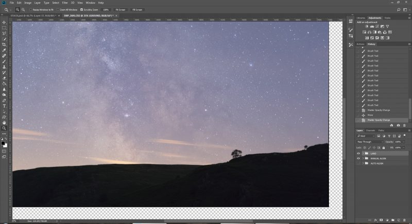
Task: Choose the Zoom Out mode icon
Action: pos(23,10)
